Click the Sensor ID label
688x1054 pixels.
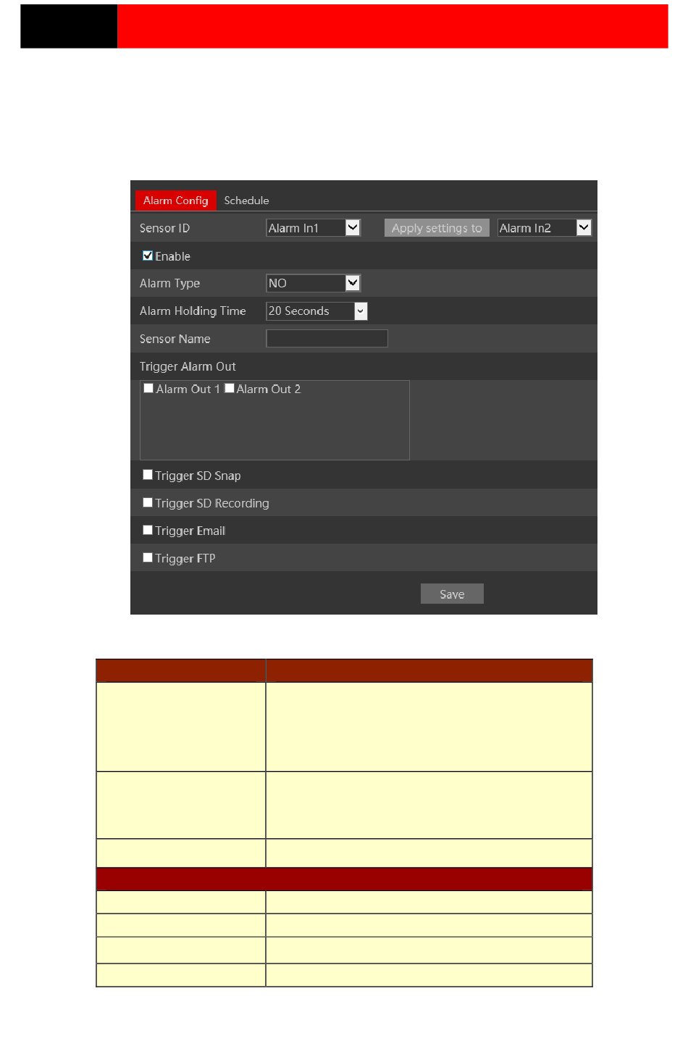(x=164, y=228)
